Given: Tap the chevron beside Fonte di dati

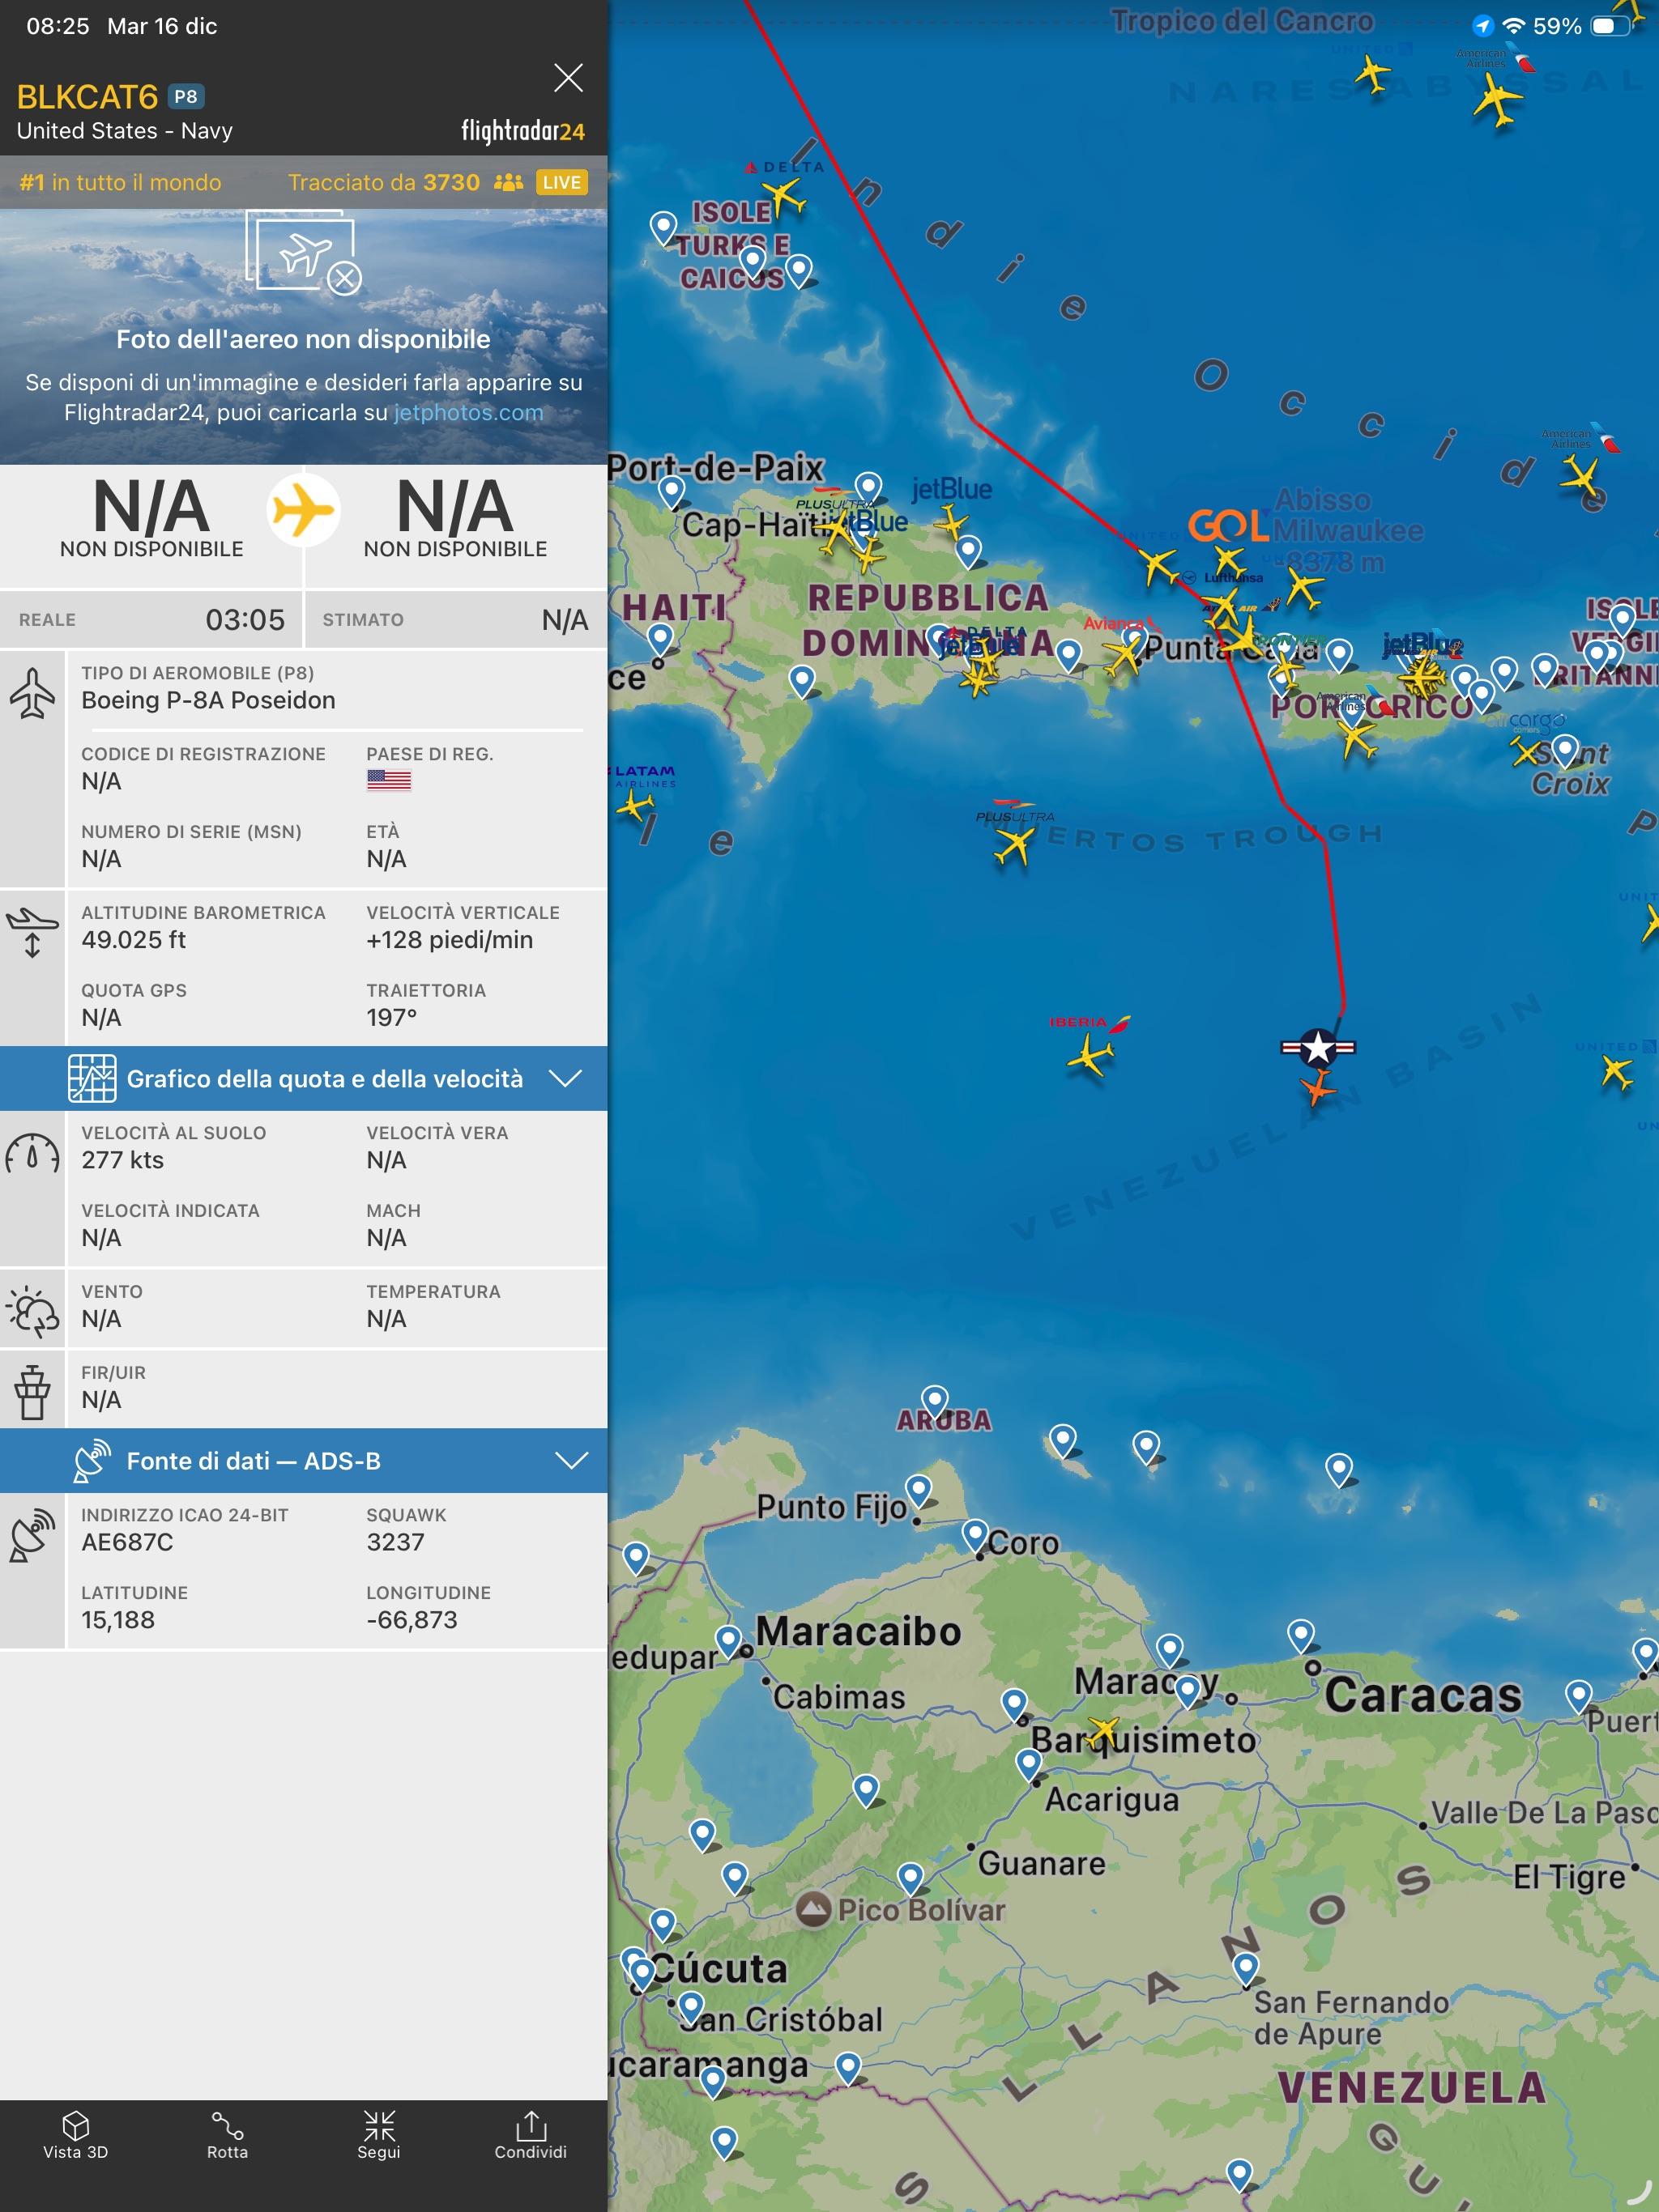Looking at the screenshot, I should point(570,1461).
